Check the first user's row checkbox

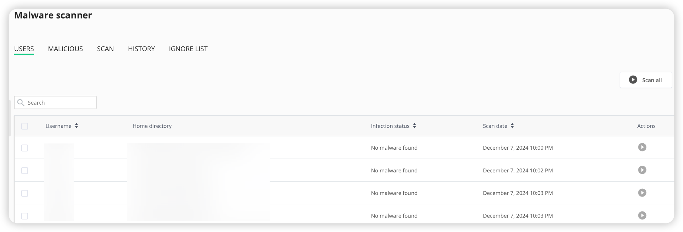click(25, 148)
